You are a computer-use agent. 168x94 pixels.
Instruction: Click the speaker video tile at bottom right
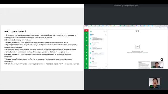tap(155, 83)
